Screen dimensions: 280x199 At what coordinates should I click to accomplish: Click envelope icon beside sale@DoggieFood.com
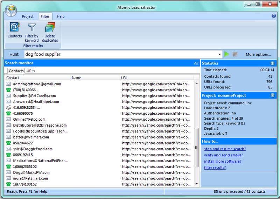[8, 149]
